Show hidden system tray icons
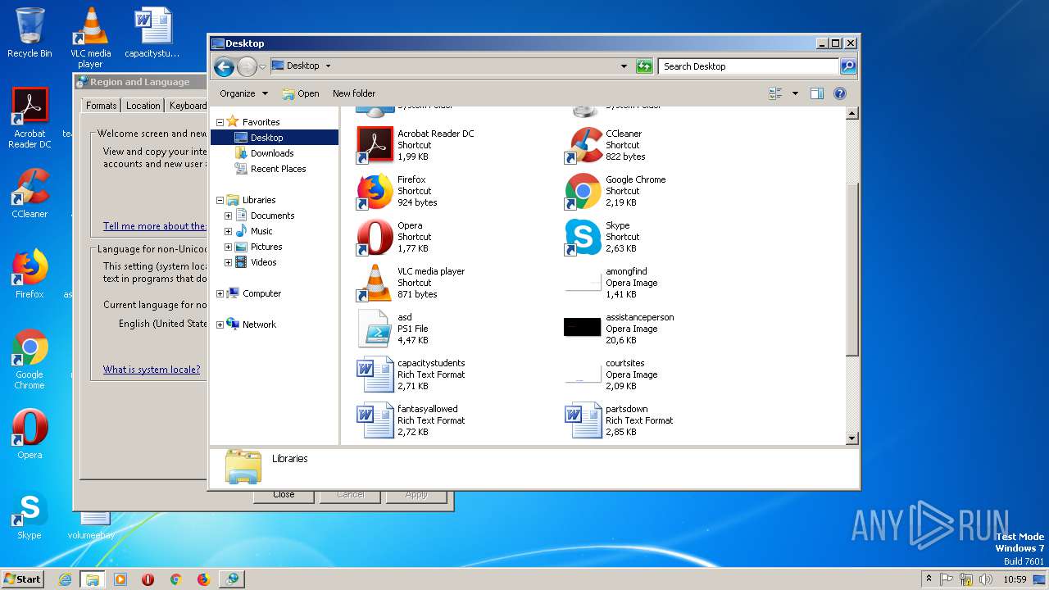1049x590 pixels. 929,579
